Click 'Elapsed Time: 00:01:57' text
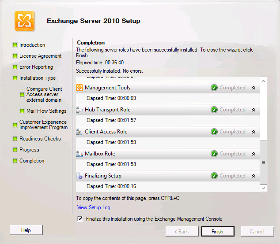 point(111,120)
